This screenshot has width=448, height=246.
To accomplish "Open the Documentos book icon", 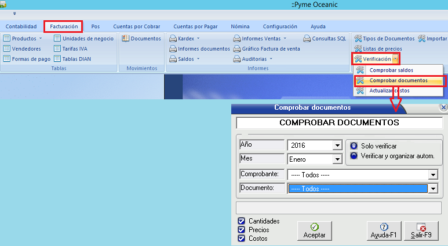I will pyautogui.click(x=125, y=39).
